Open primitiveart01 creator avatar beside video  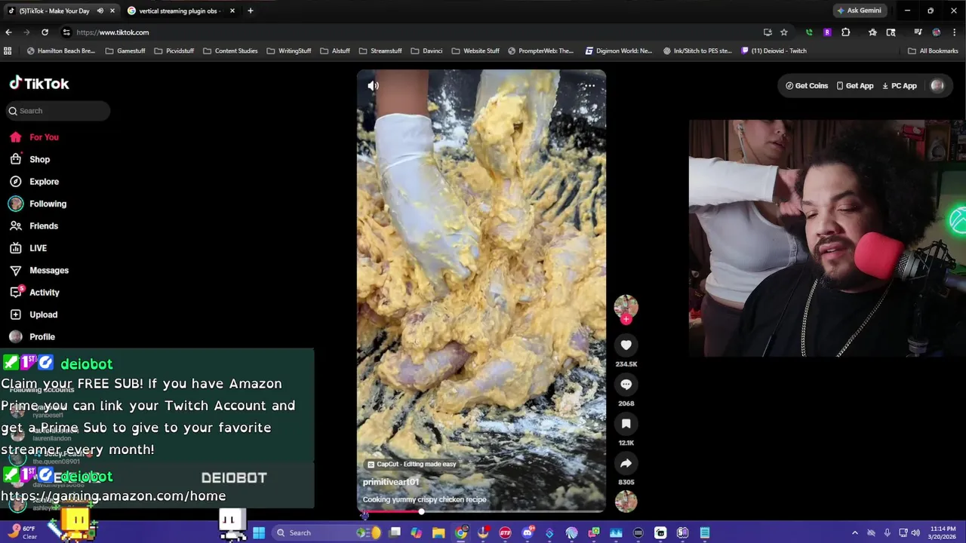[x=626, y=305]
